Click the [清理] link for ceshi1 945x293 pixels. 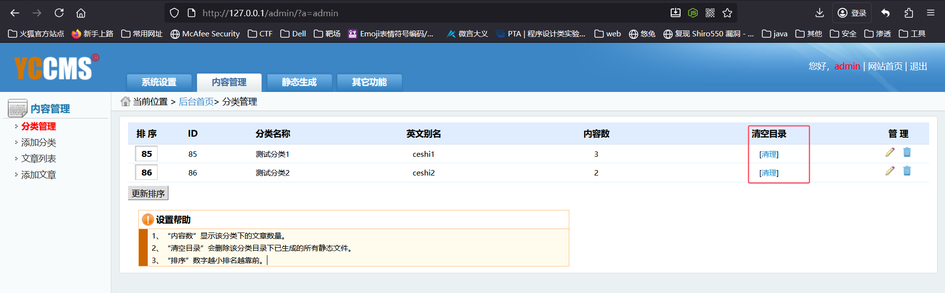click(x=769, y=154)
